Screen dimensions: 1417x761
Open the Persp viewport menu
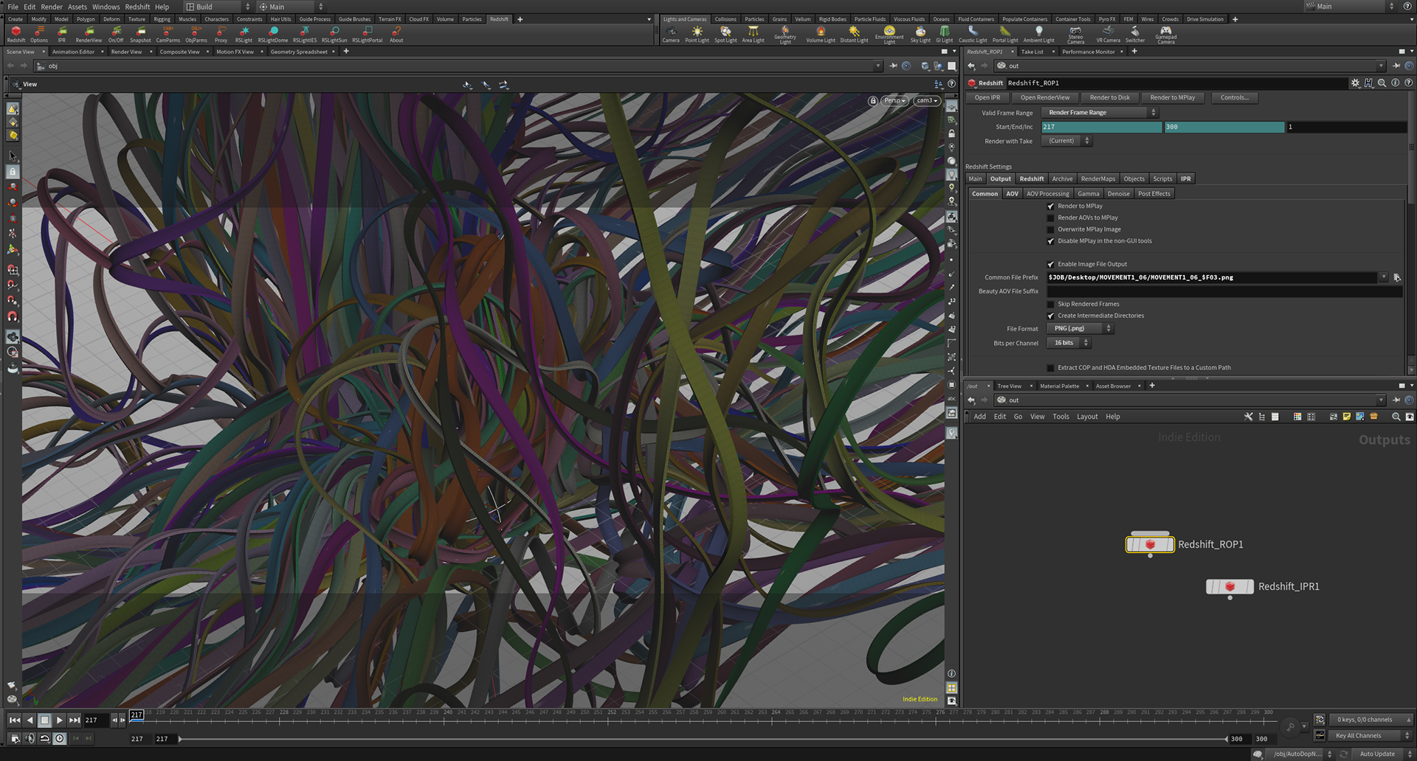coord(894,100)
